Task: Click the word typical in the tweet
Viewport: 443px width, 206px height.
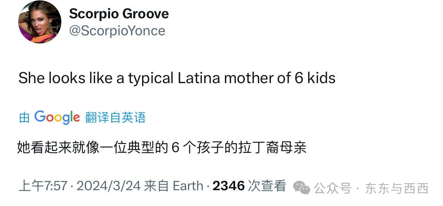Action: [151, 78]
